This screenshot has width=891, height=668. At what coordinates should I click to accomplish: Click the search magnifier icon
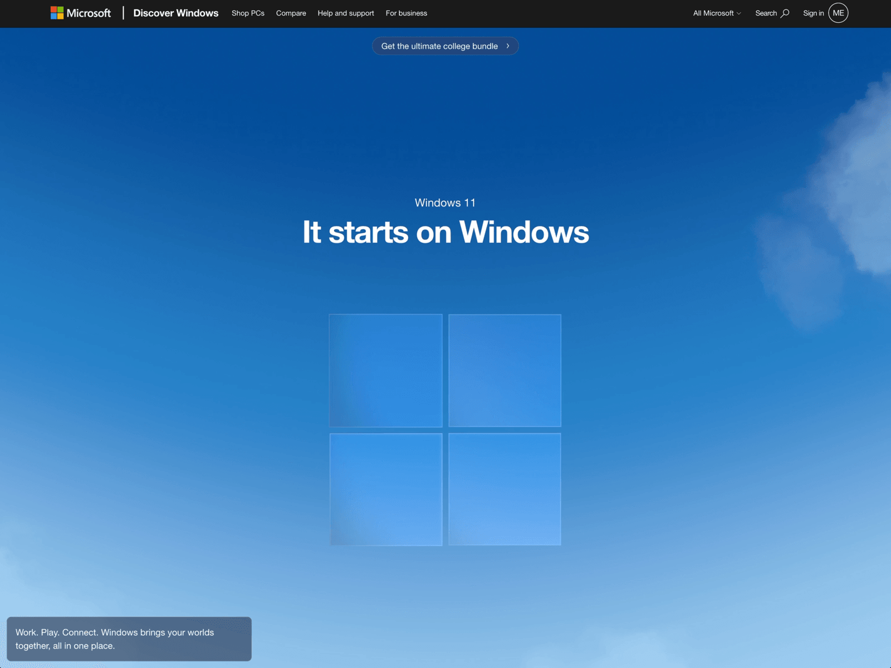[785, 13]
